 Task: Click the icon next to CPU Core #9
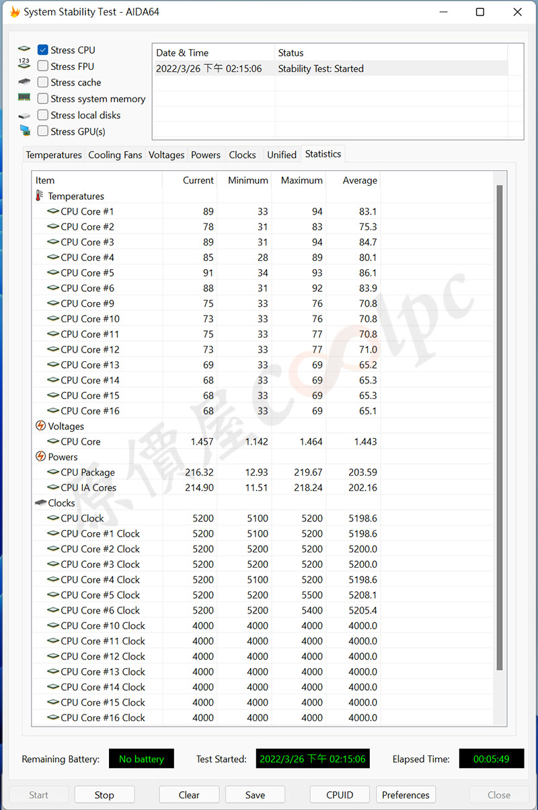pyautogui.click(x=52, y=303)
